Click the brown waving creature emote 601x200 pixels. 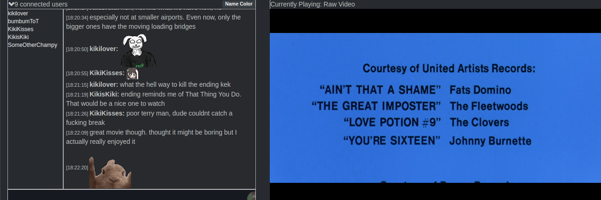110,173
